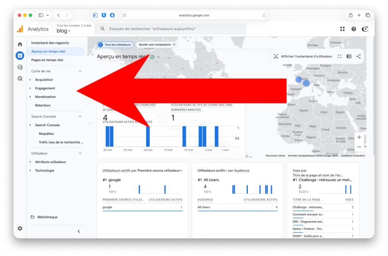Open Admin settings gear icon
This screenshot has width=388, height=256.
[20, 228]
